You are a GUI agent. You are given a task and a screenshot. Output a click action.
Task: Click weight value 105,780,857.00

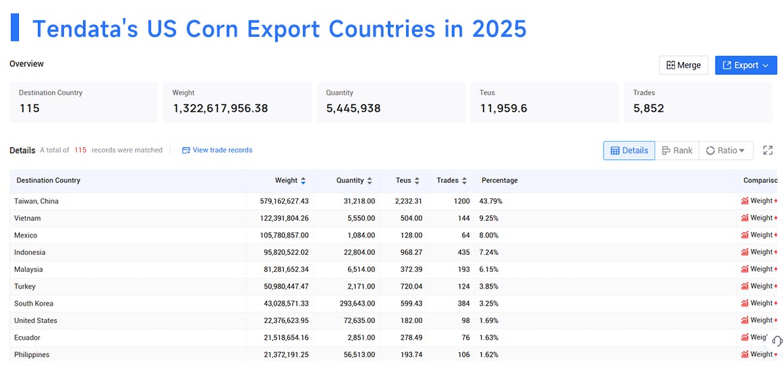[284, 235]
